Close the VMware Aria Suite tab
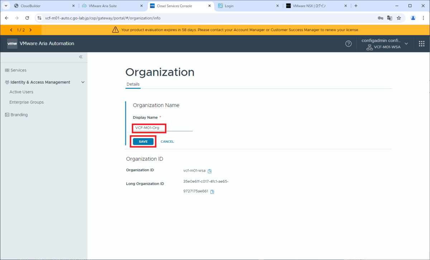Screen dimensions: 430x260 tap(142, 6)
